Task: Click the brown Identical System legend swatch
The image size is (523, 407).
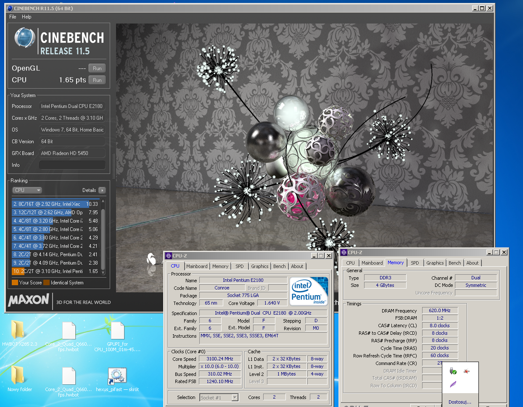Action: [x=46, y=283]
